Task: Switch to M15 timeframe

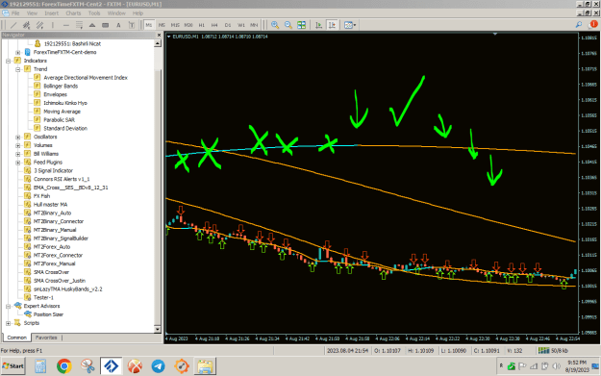Action: [175, 25]
